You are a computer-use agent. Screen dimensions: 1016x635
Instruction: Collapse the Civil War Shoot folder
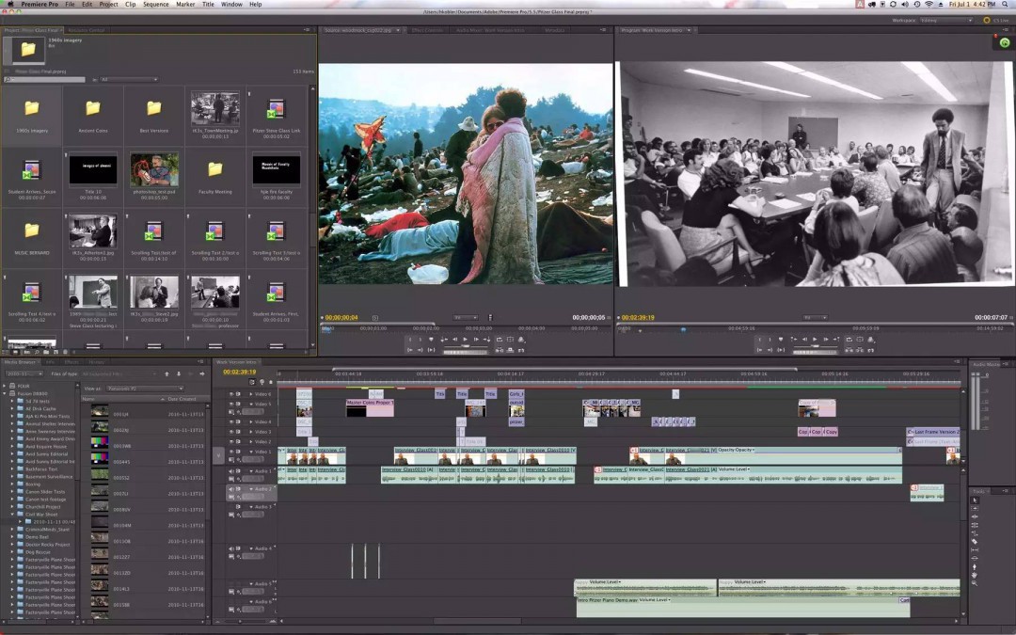pos(11,515)
